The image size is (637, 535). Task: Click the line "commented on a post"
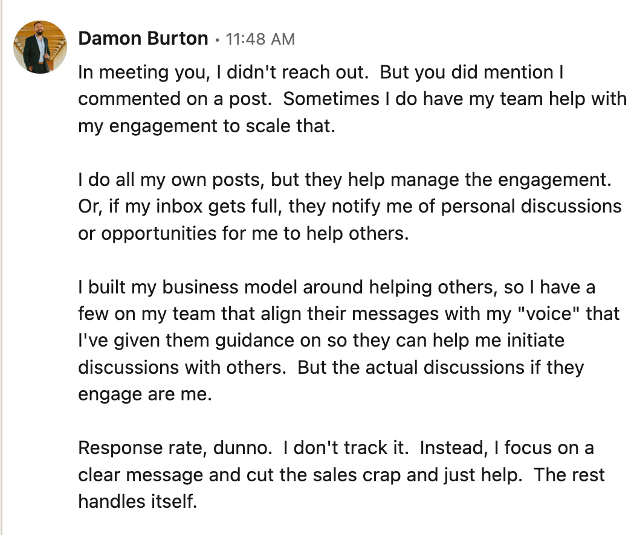[x=352, y=99]
